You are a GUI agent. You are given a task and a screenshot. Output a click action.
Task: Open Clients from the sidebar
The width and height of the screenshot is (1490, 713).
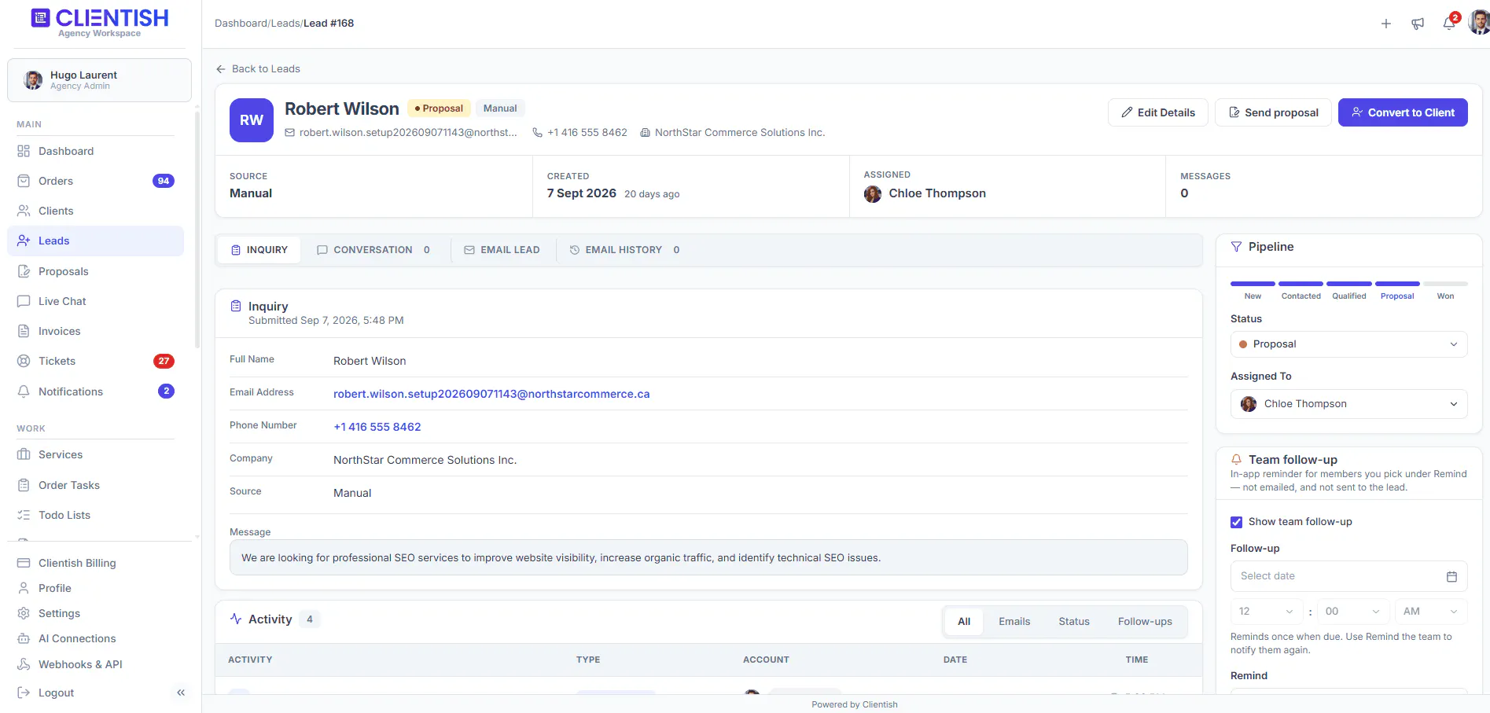click(95, 211)
